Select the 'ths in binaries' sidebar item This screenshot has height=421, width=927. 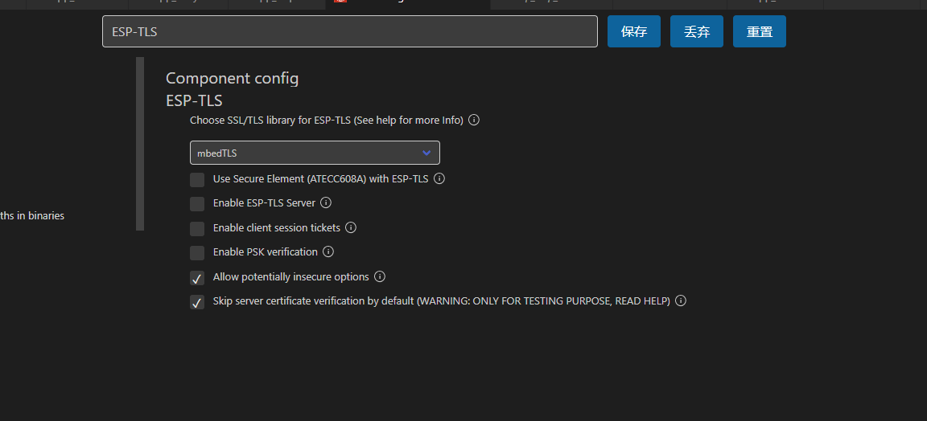click(32, 215)
